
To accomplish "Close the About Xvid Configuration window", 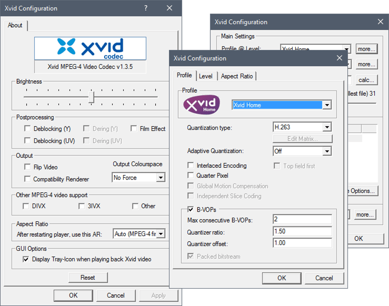I will coord(169,8).
